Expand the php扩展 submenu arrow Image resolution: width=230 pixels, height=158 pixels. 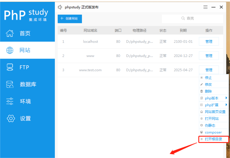pos(226,104)
